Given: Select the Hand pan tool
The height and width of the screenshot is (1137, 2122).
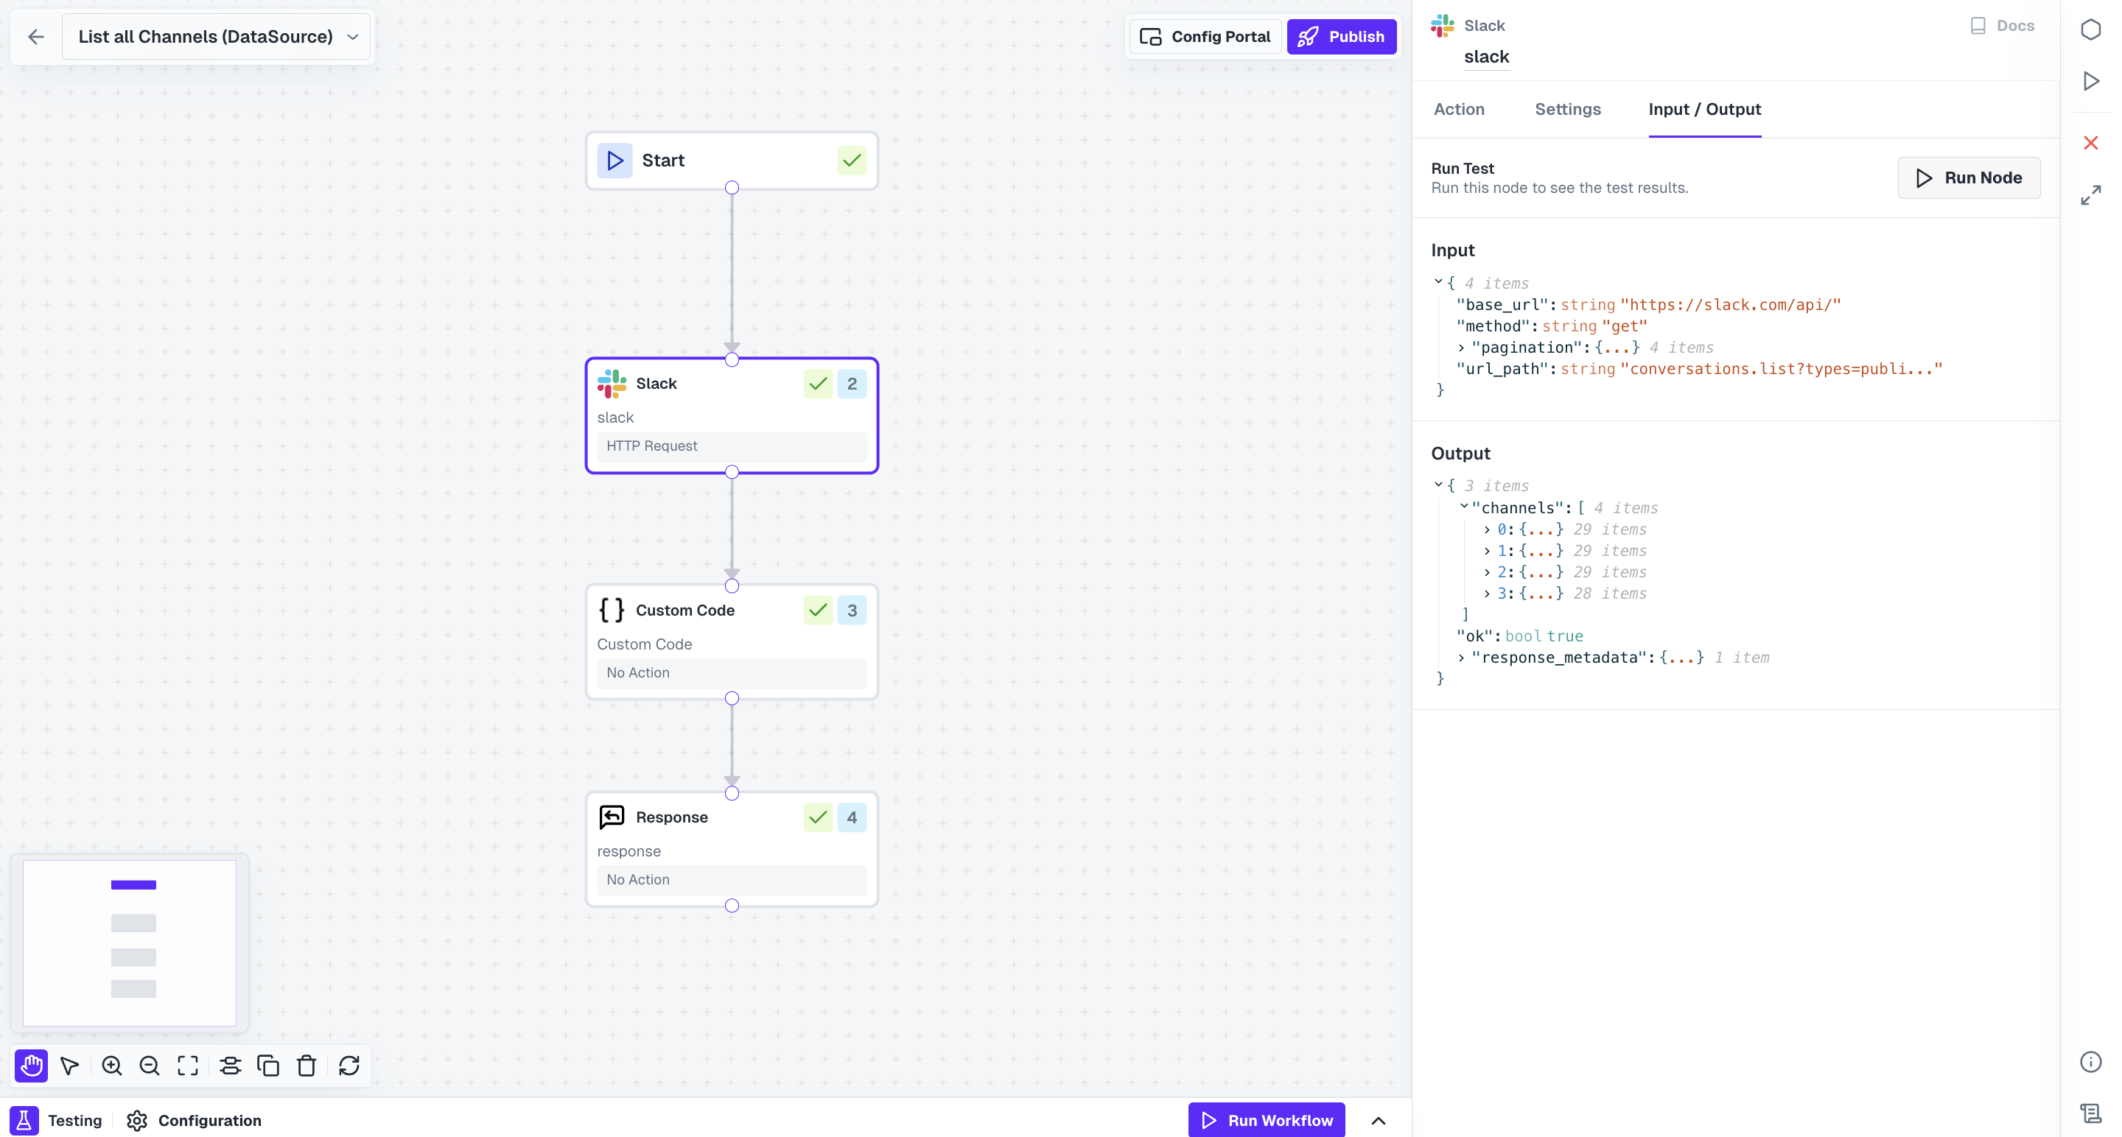Looking at the screenshot, I should tap(30, 1066).
